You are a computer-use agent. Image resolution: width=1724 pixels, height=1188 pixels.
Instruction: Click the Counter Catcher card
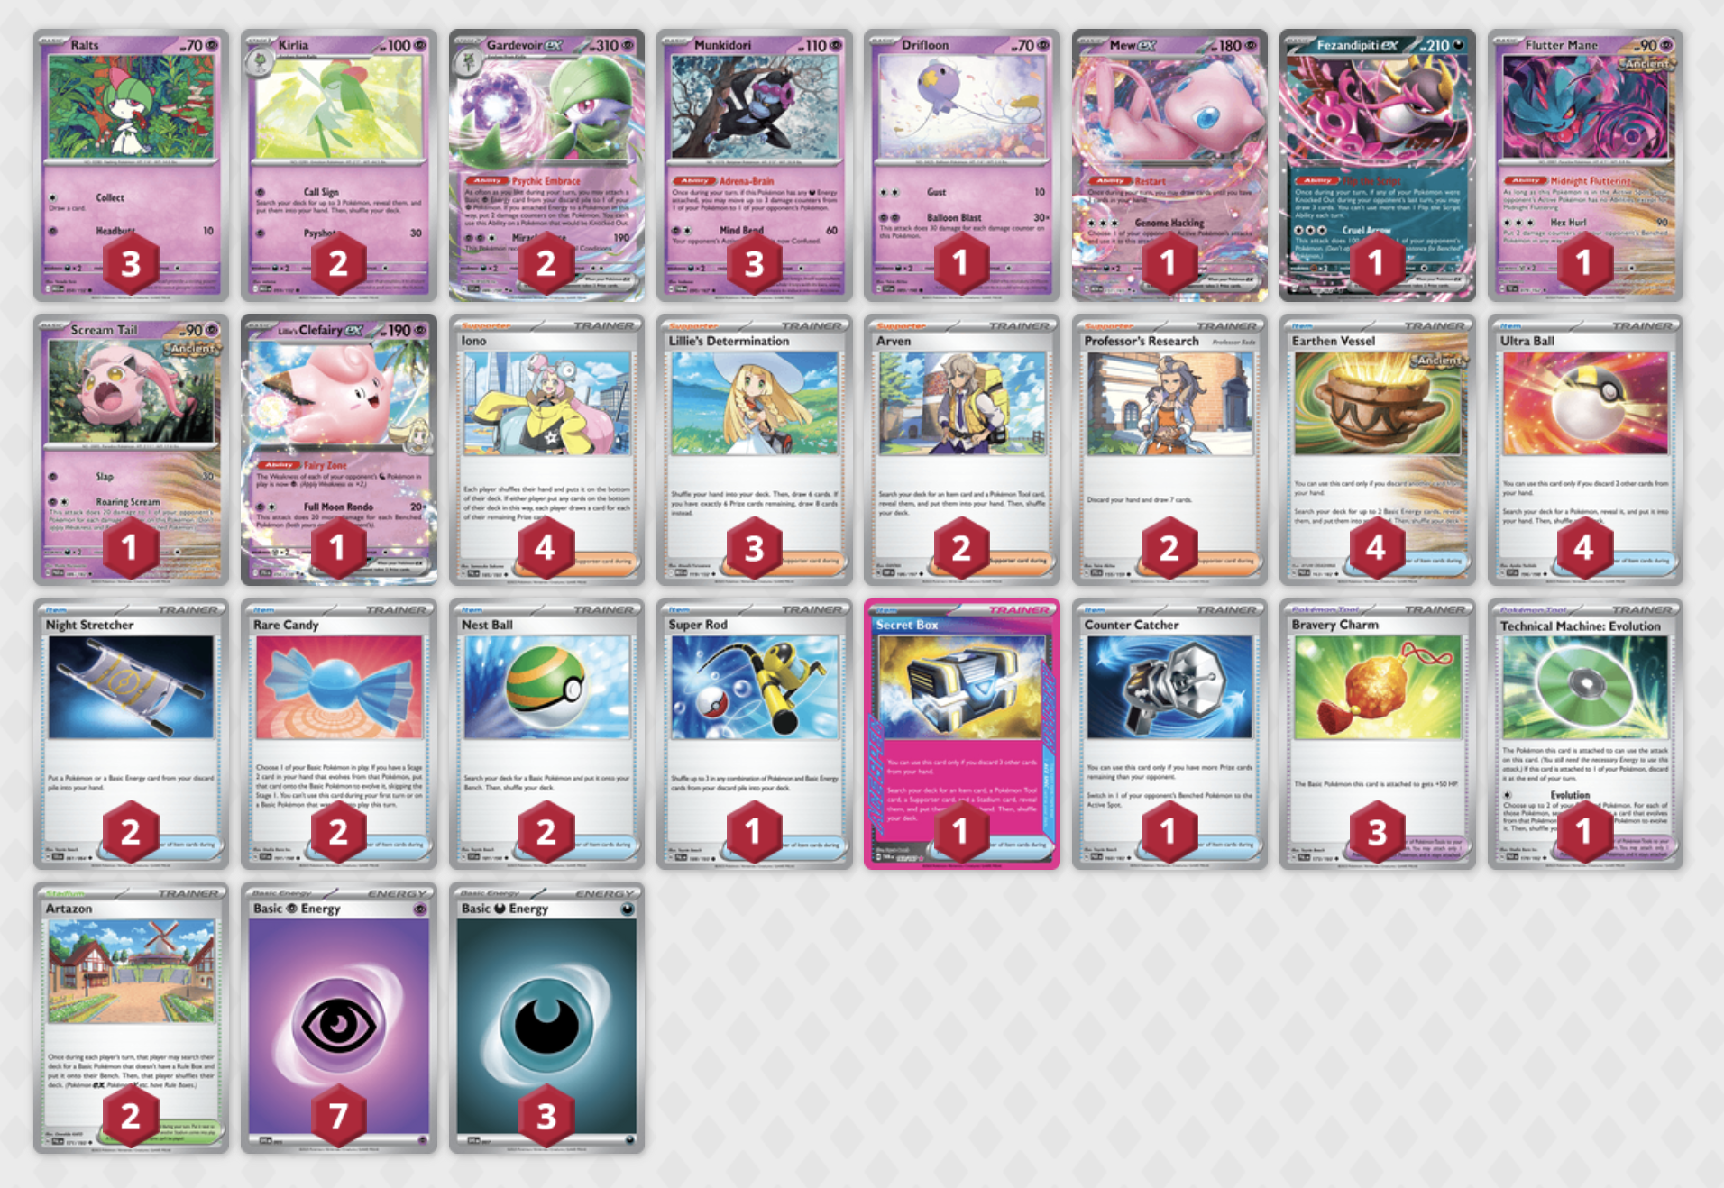point(1169,734)
